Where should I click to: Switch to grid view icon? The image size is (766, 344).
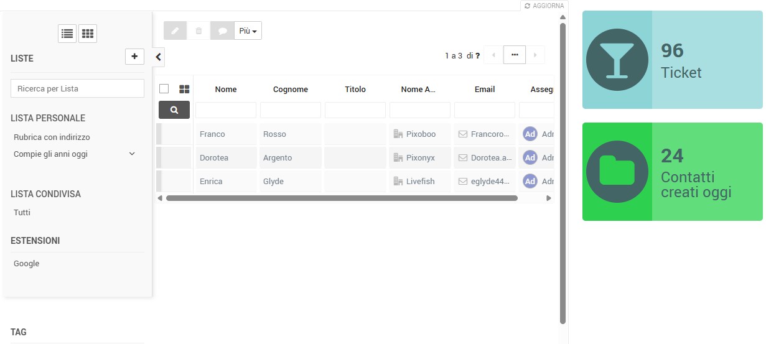point(88,34)
